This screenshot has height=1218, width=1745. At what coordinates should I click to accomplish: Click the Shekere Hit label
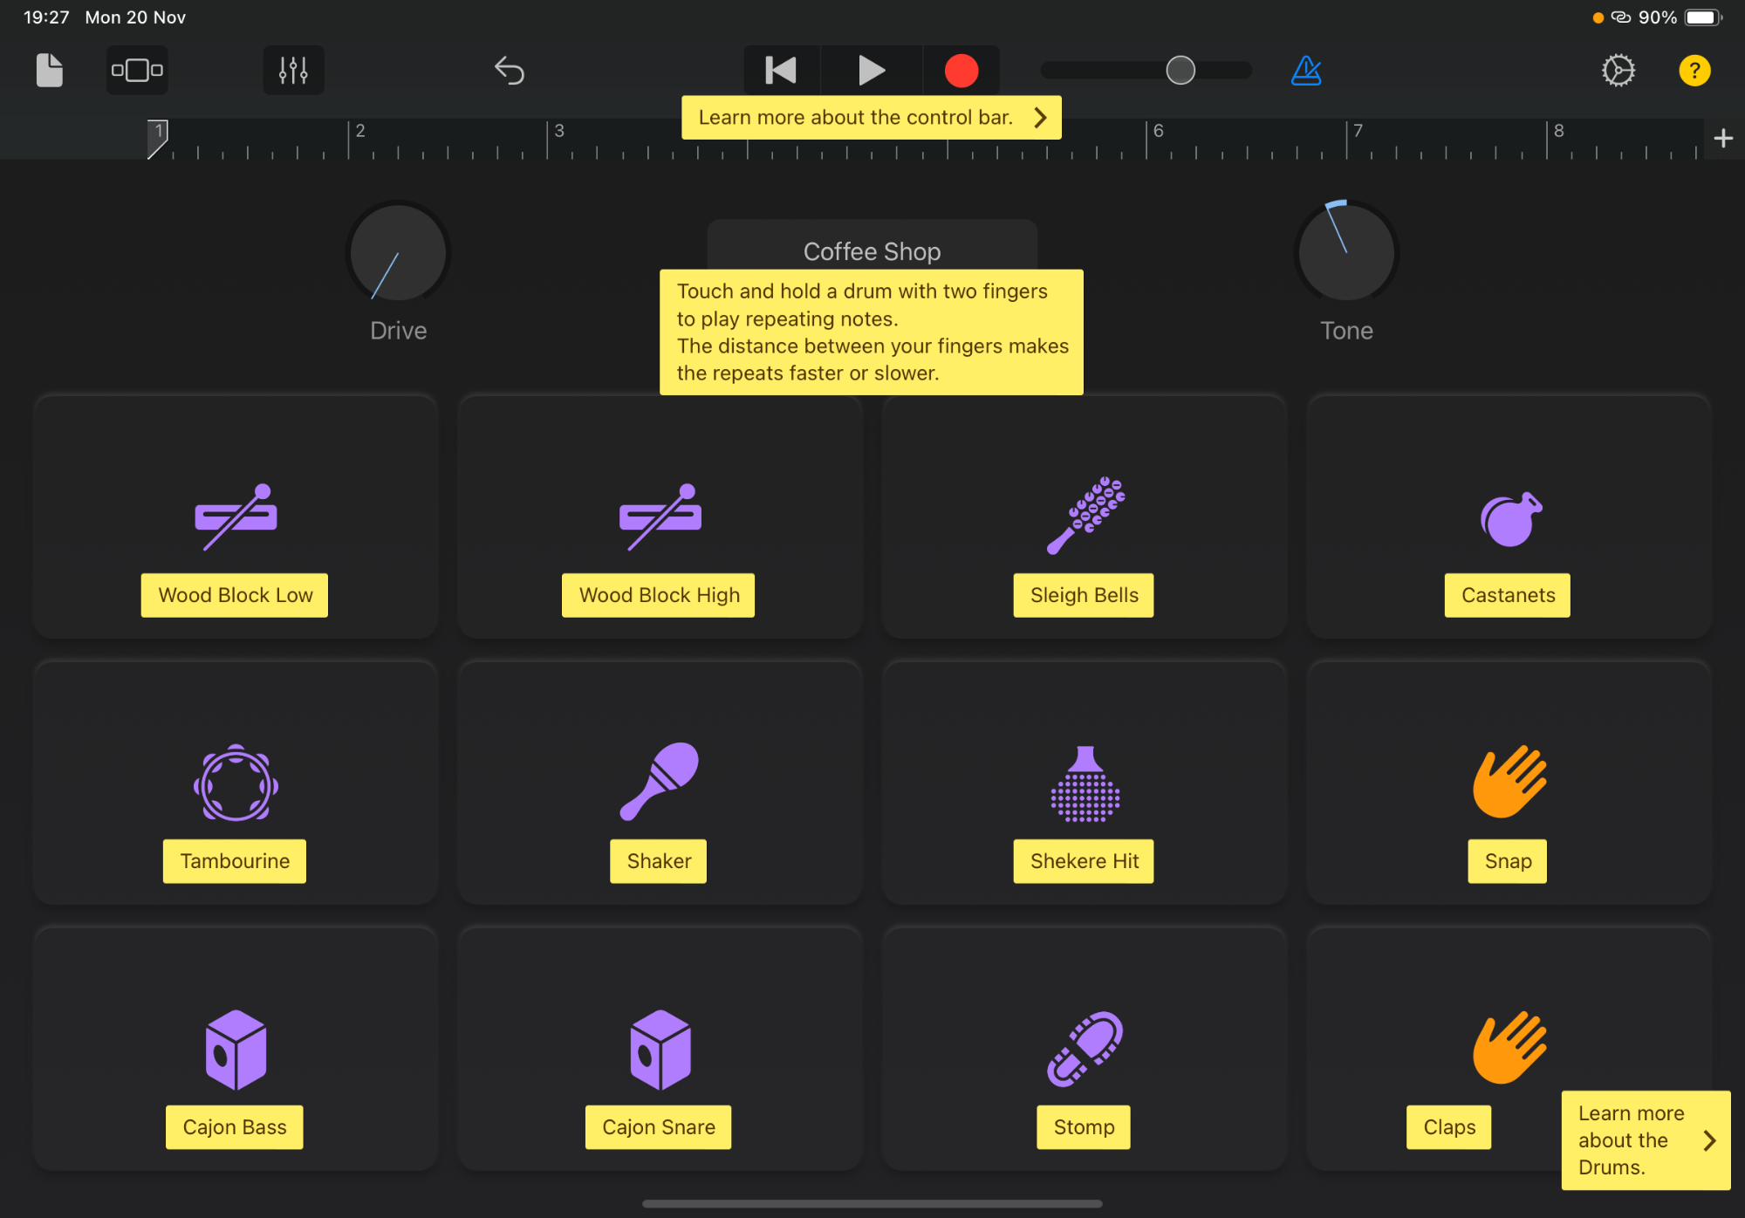tap(1084, 861)
